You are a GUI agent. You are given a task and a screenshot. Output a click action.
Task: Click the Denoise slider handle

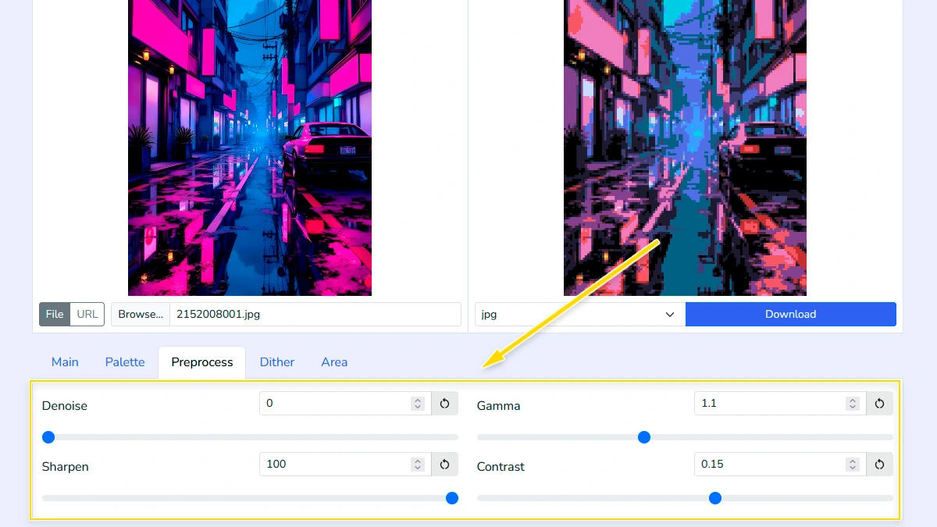click(x=48, y=437)
